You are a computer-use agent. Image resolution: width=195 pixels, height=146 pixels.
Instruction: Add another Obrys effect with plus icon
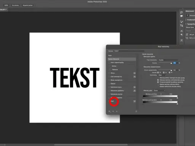[134, 73]
